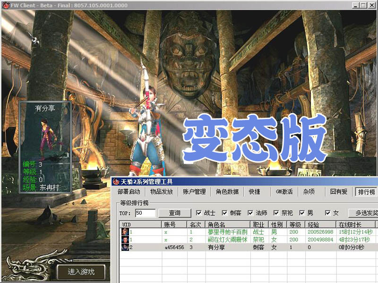
Task: Click experience value 200526998
Action: click(320, 232)
